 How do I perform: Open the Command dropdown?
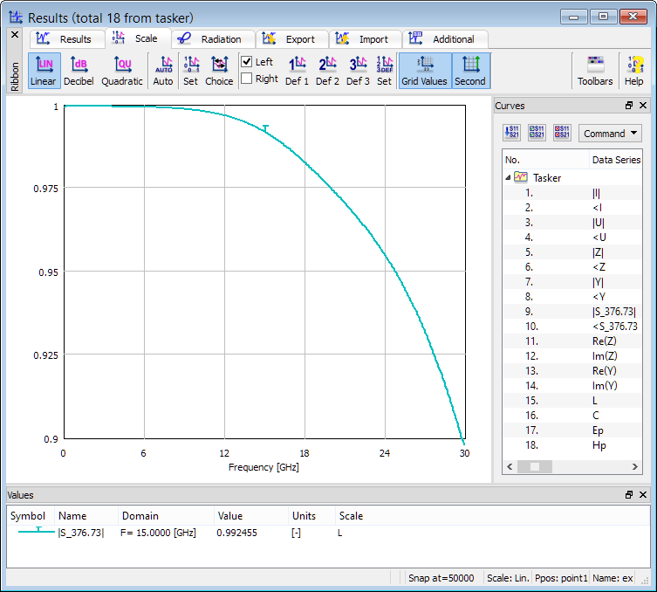pyautogui.click(x=610, y=134)
